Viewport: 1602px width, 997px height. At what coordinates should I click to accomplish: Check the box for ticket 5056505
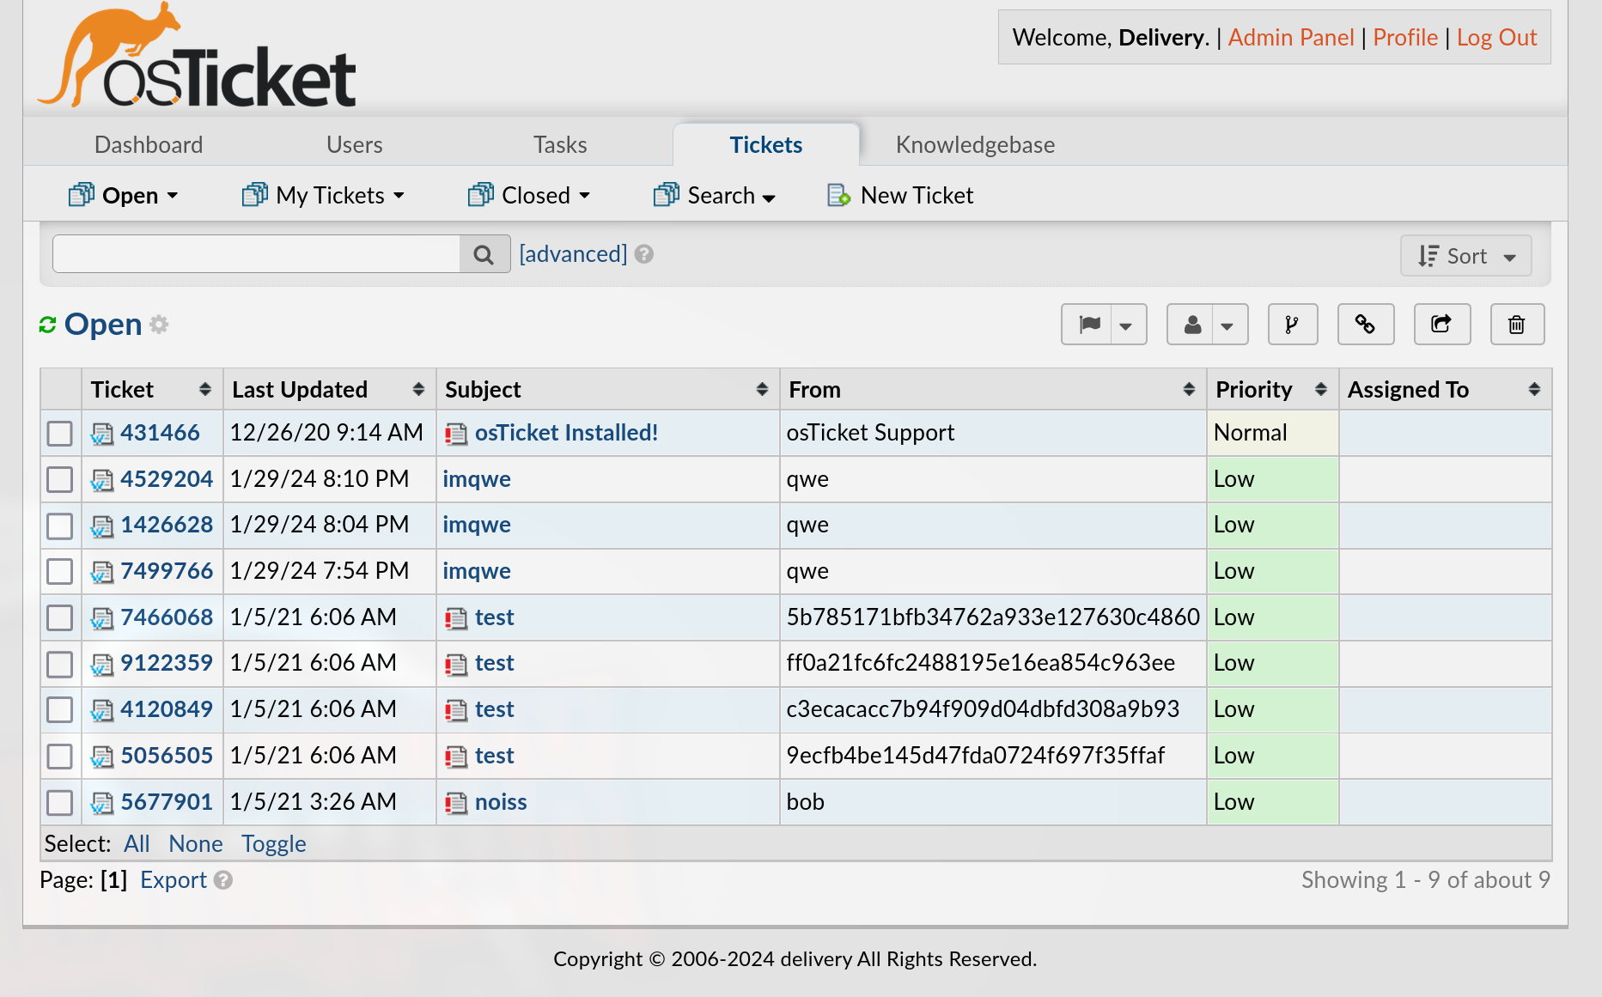60,756
